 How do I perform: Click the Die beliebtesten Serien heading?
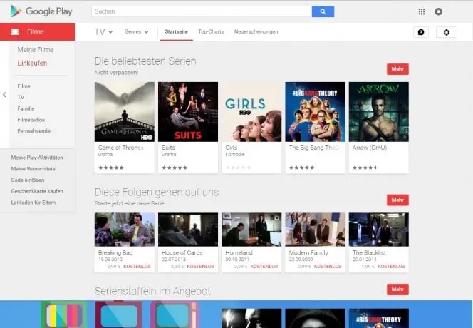[x=145, y=61]
